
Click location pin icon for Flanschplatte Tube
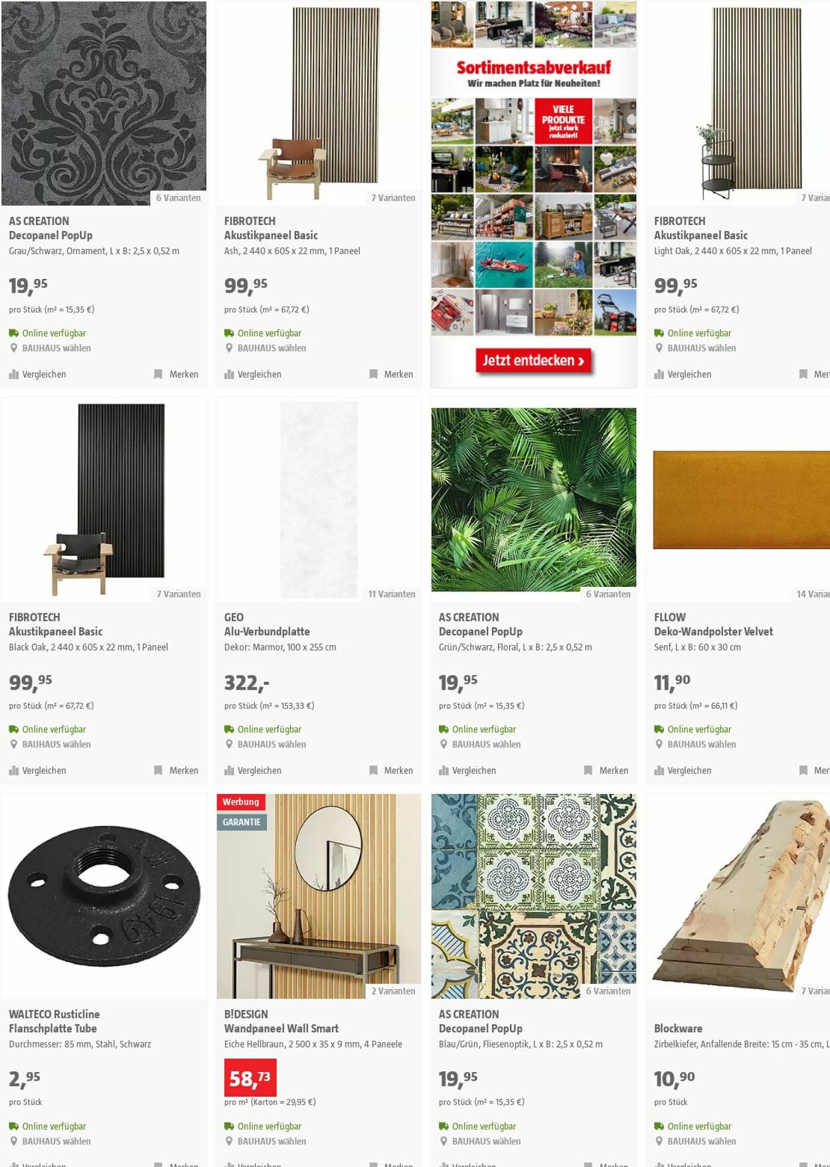click(14, 1141)
